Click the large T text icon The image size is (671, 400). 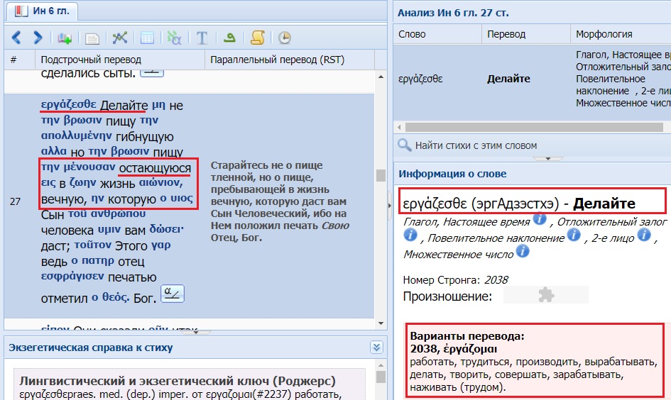(202, 38)
